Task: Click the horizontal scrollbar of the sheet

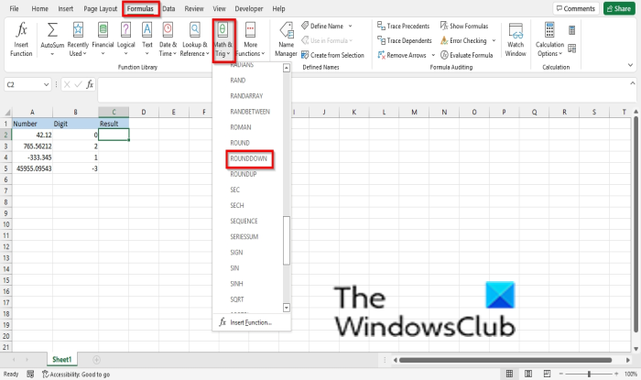Action: 505,360
